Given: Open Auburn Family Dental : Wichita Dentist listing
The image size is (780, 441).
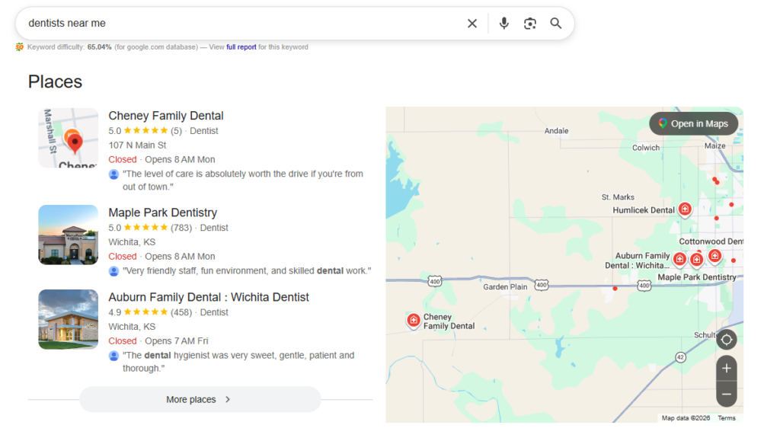Looking at the screenshot, I should pyautogui.click(x=209, y=297).
